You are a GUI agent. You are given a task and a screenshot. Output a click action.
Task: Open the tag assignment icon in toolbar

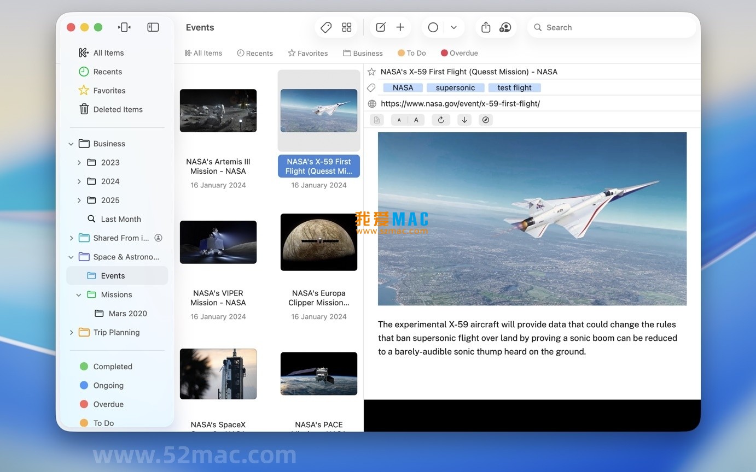pos(325,27)
